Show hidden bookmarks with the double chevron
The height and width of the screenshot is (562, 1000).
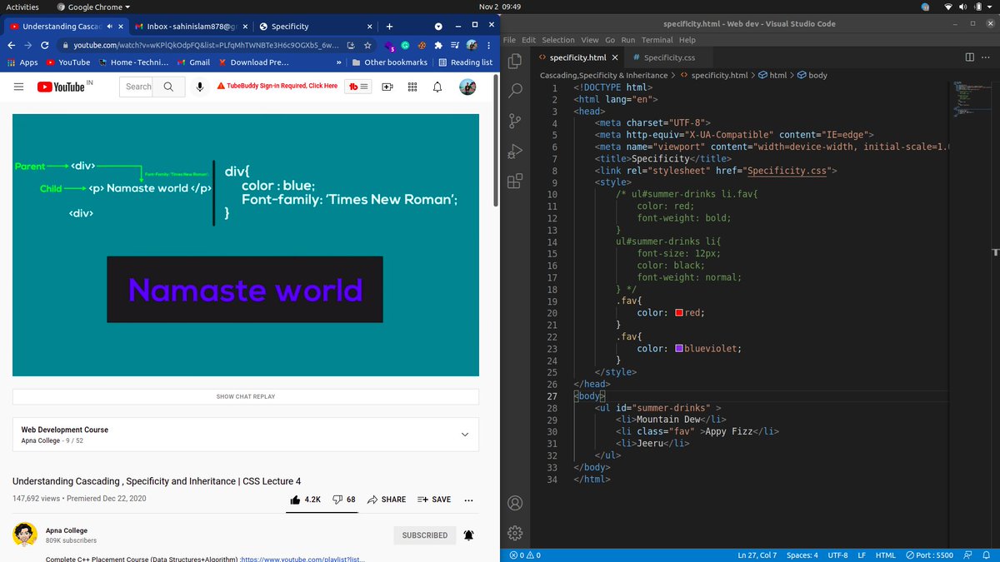tap(338, 62)
